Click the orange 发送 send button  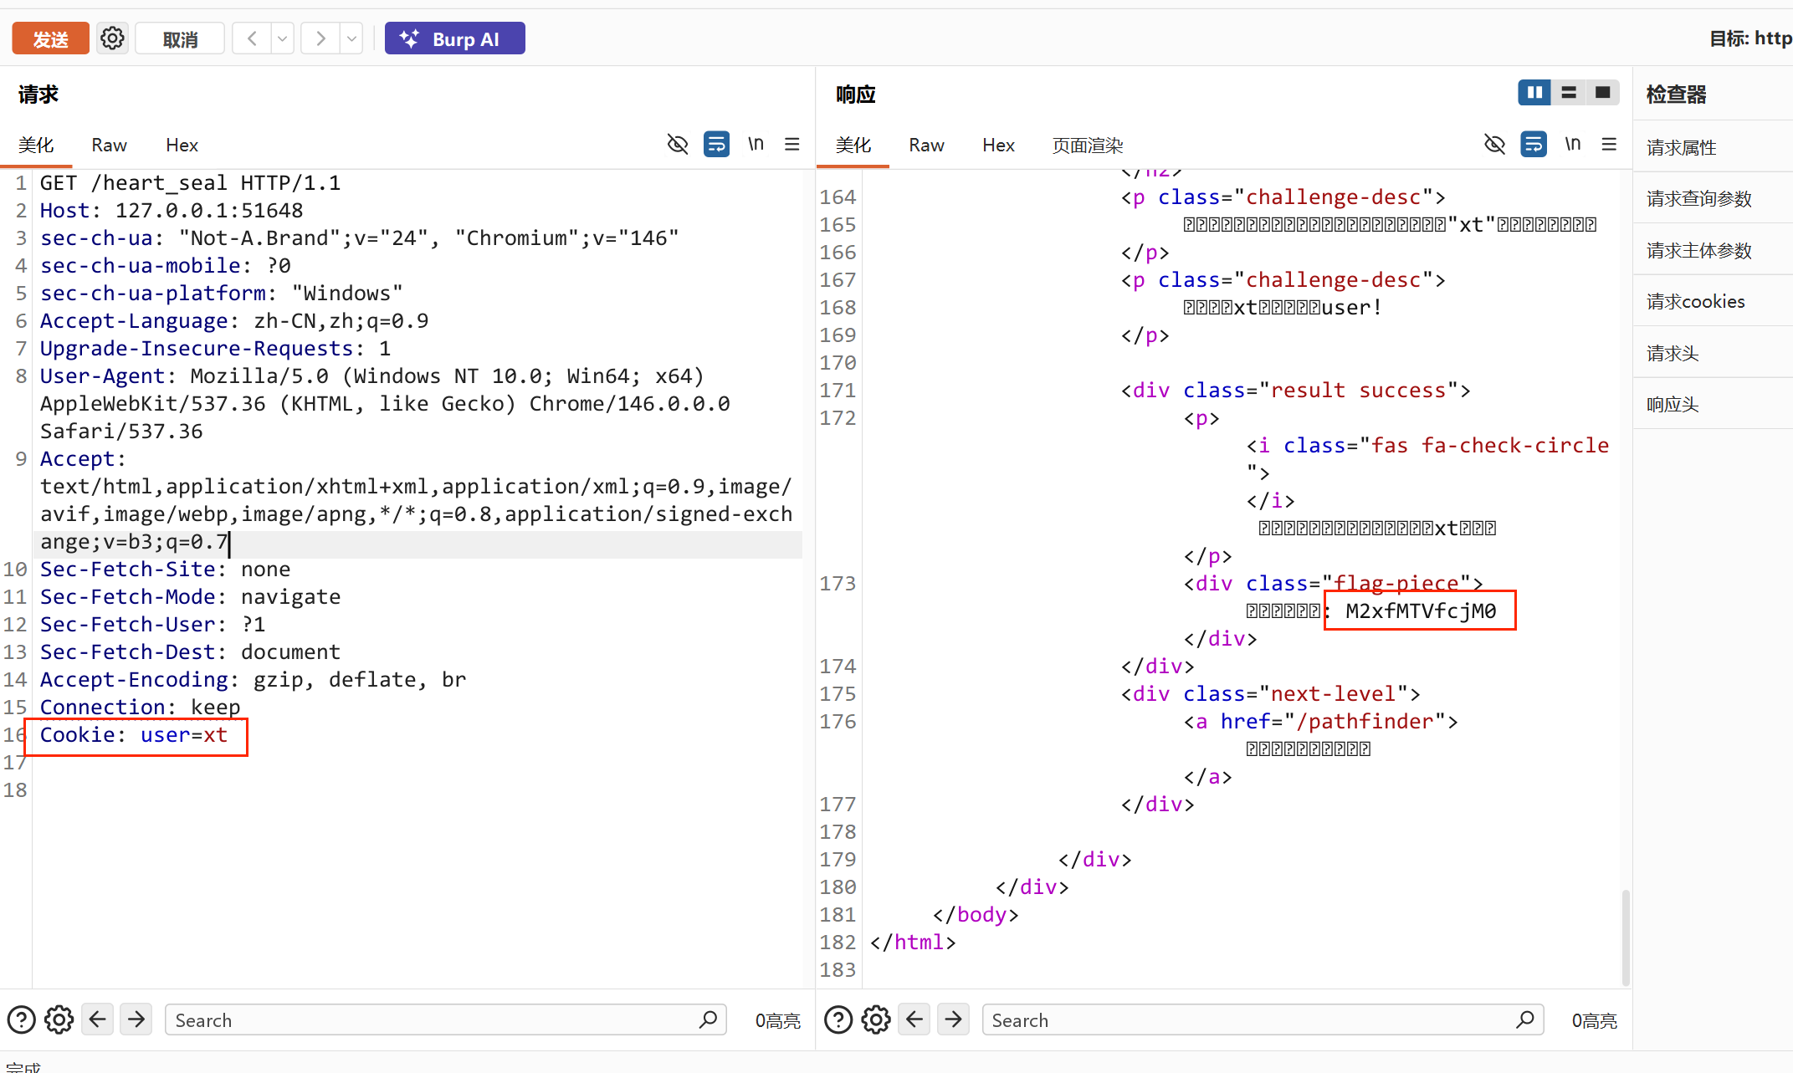coord(50,38)
